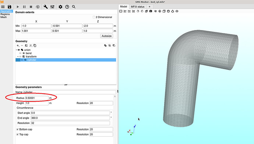Open settings via the gear icon
The width and height of the screenshot is (254, 144).
point(60,7)
